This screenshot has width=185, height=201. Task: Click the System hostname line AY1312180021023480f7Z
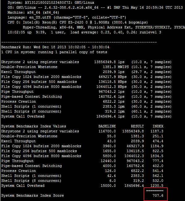click(51, 2)
